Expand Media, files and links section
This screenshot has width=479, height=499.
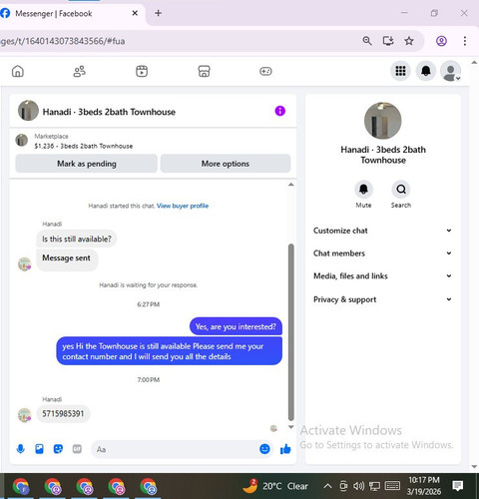pos(382,275)
